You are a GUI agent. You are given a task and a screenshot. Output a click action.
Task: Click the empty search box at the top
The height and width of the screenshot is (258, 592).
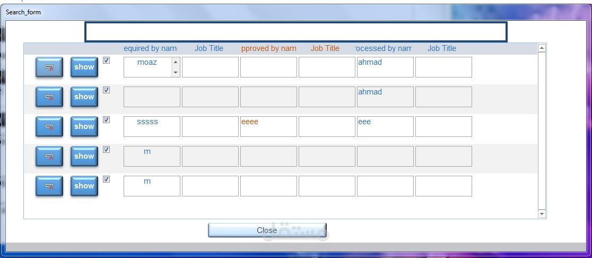tap(295, 32)
